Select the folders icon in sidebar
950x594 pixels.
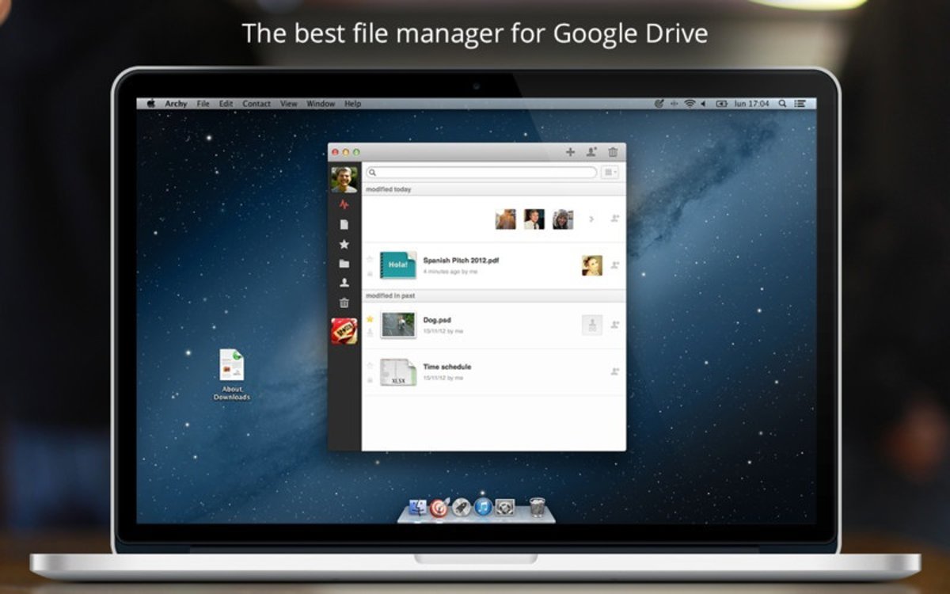[344, 264]
